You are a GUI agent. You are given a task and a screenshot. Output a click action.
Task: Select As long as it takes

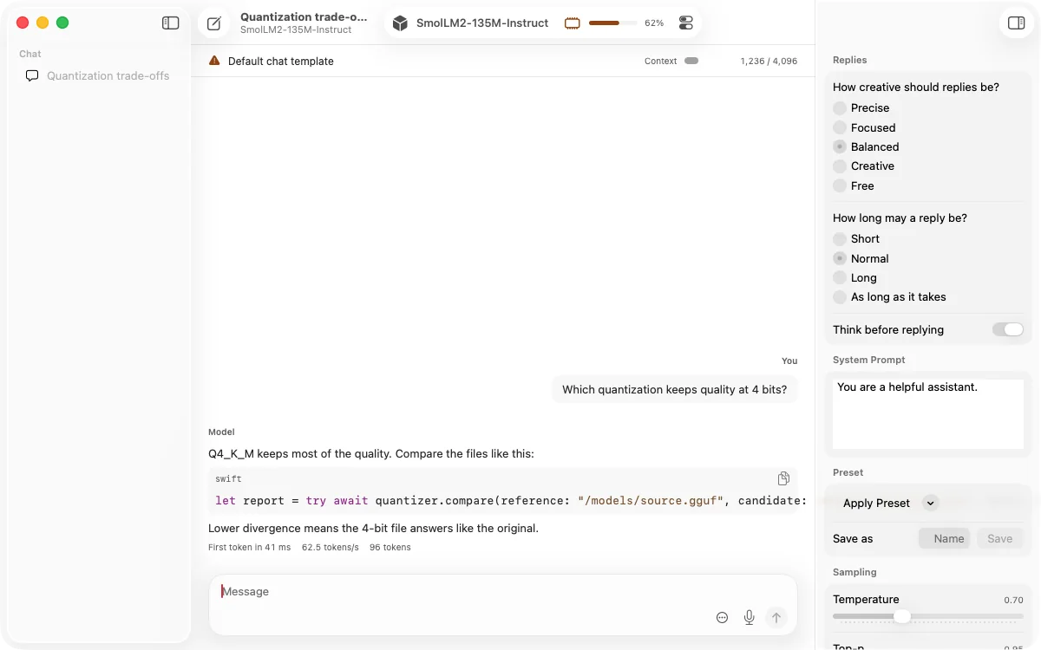pos(840,297)
